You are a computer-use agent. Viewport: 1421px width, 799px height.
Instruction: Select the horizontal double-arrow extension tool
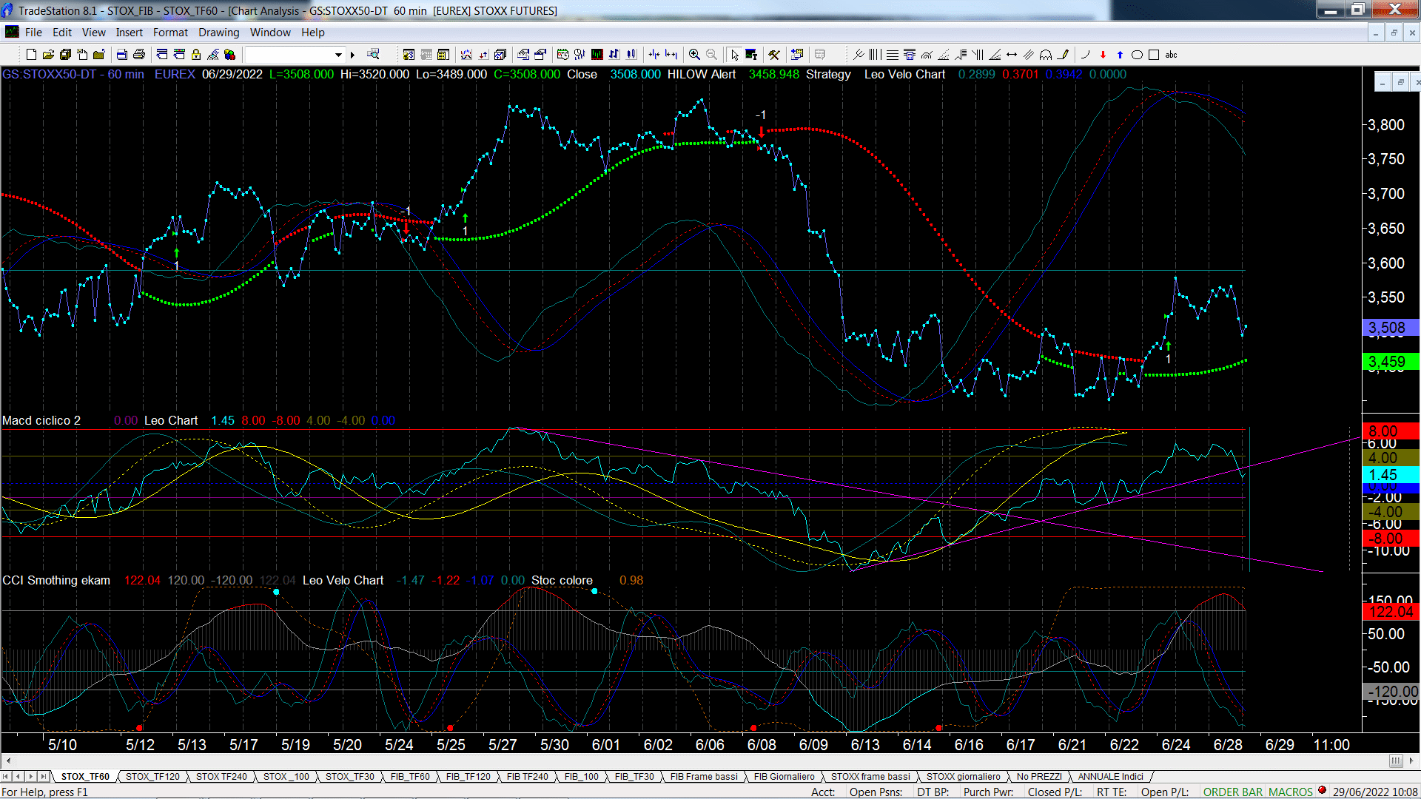[x=1012, y=55]
